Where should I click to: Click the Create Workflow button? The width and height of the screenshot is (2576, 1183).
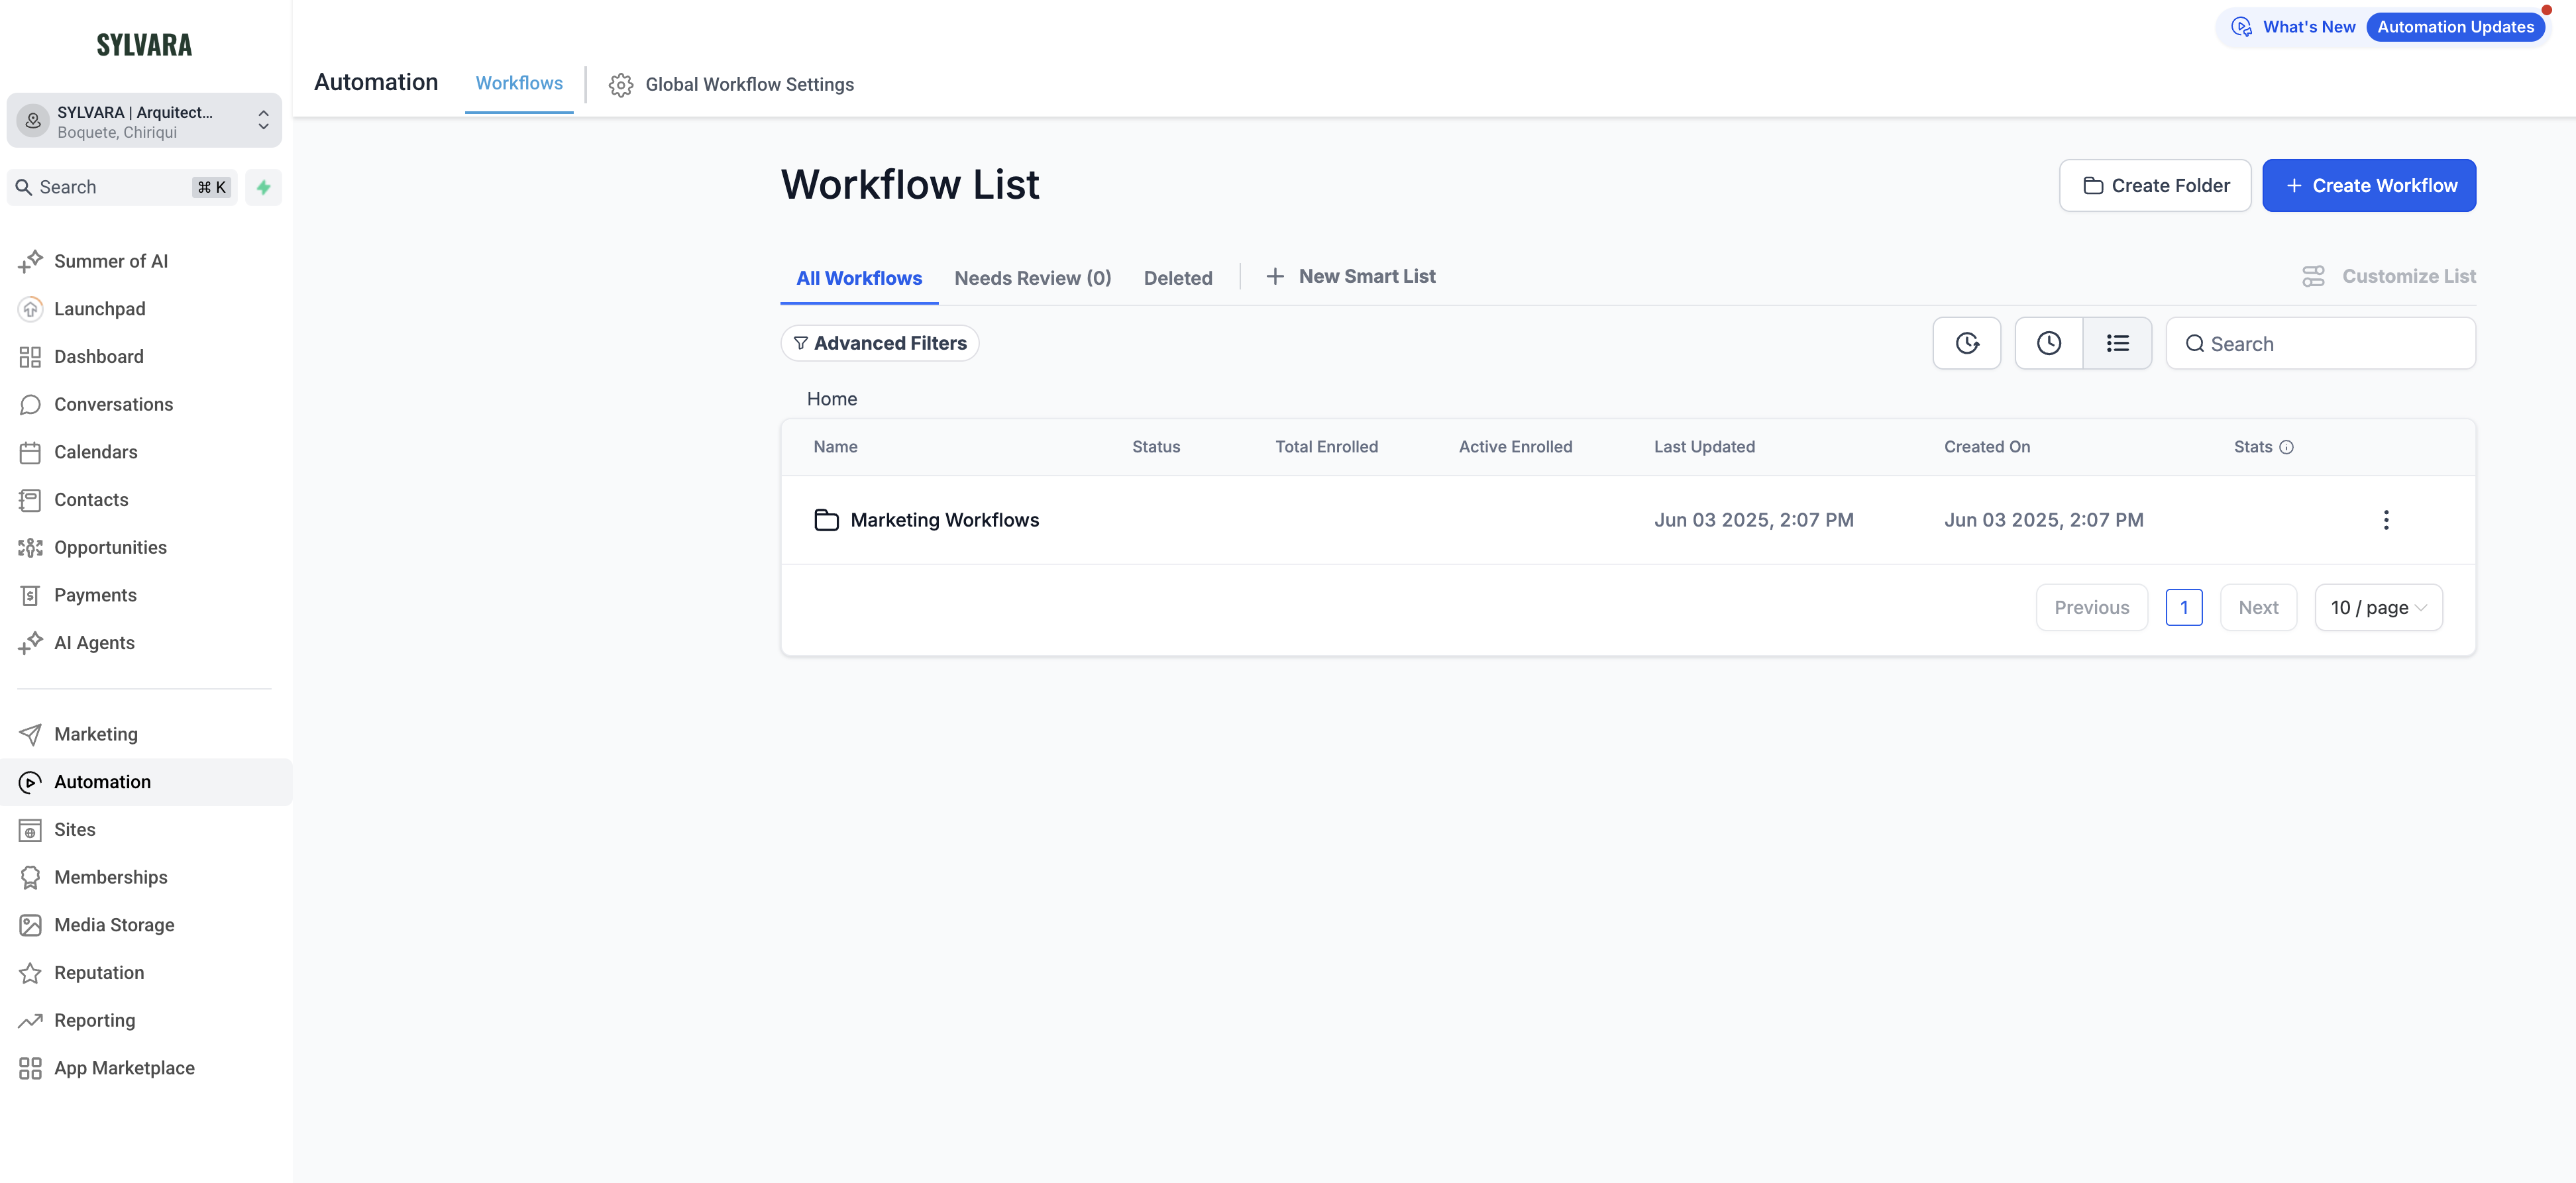pos(2369,186)
